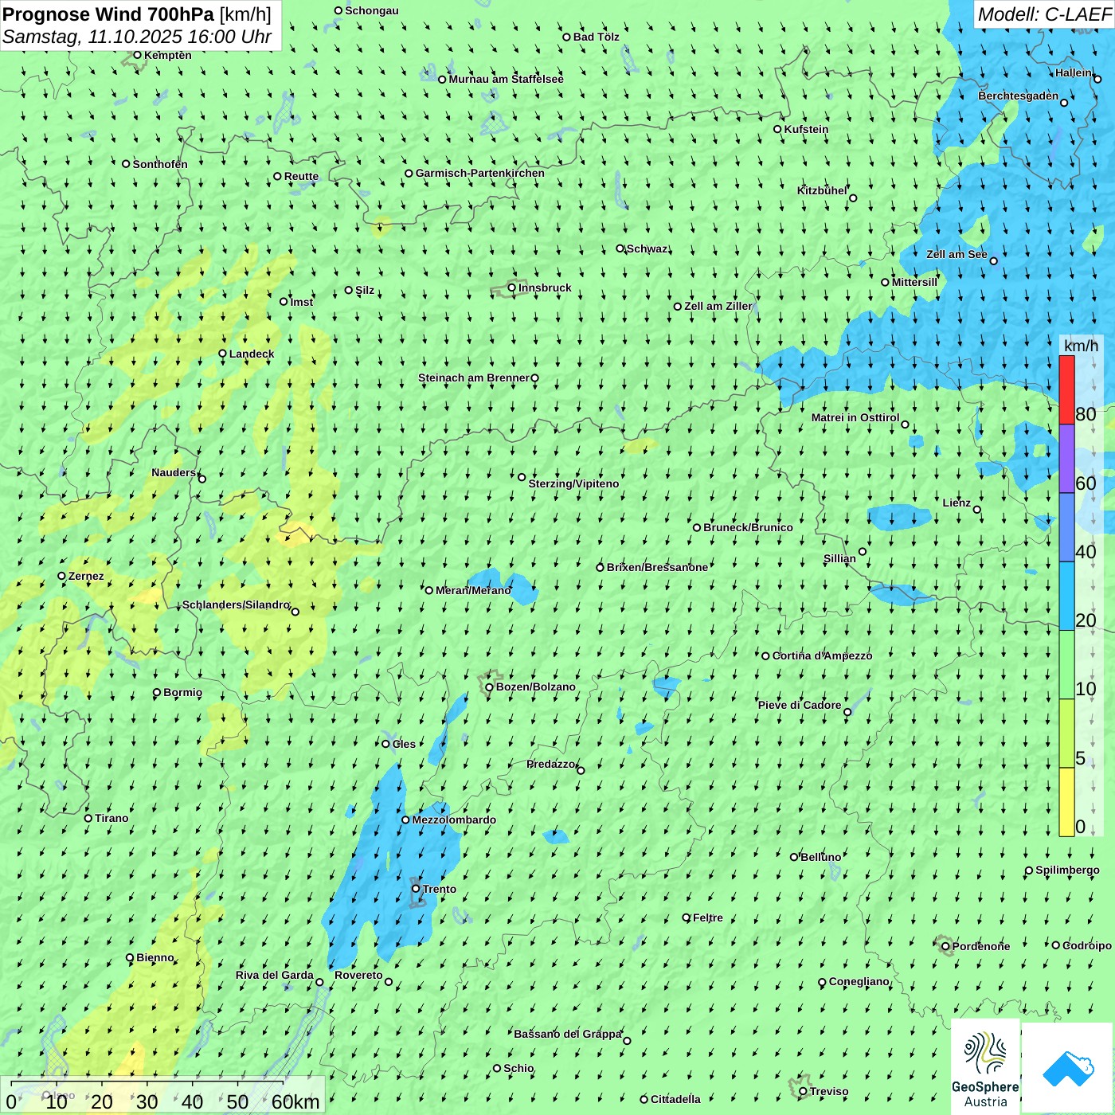Click the Reutte town label
This screenshot has width=1115, height=1115.
pos(301,177)
